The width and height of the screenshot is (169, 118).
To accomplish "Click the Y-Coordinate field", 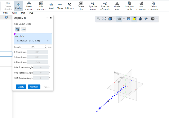I will coord(38,57).
